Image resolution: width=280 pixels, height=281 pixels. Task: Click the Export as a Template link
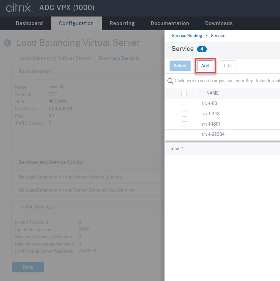click(119, 58)
